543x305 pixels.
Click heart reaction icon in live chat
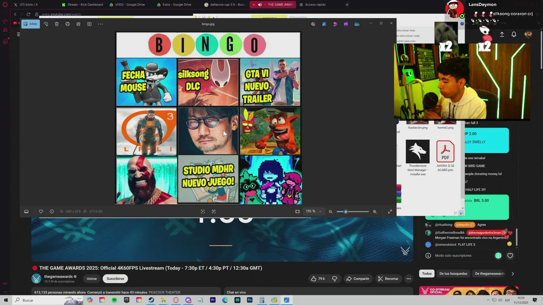pyautogui.click(x=510, y=255)
